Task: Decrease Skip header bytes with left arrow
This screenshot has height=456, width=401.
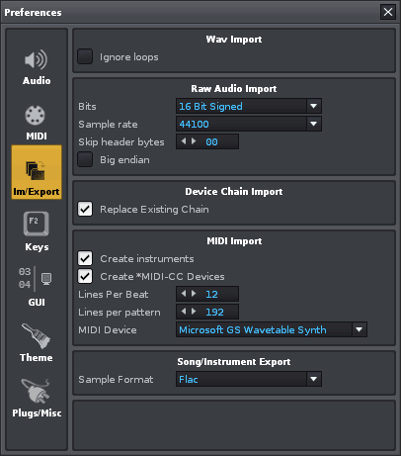Action: (184, 141)
